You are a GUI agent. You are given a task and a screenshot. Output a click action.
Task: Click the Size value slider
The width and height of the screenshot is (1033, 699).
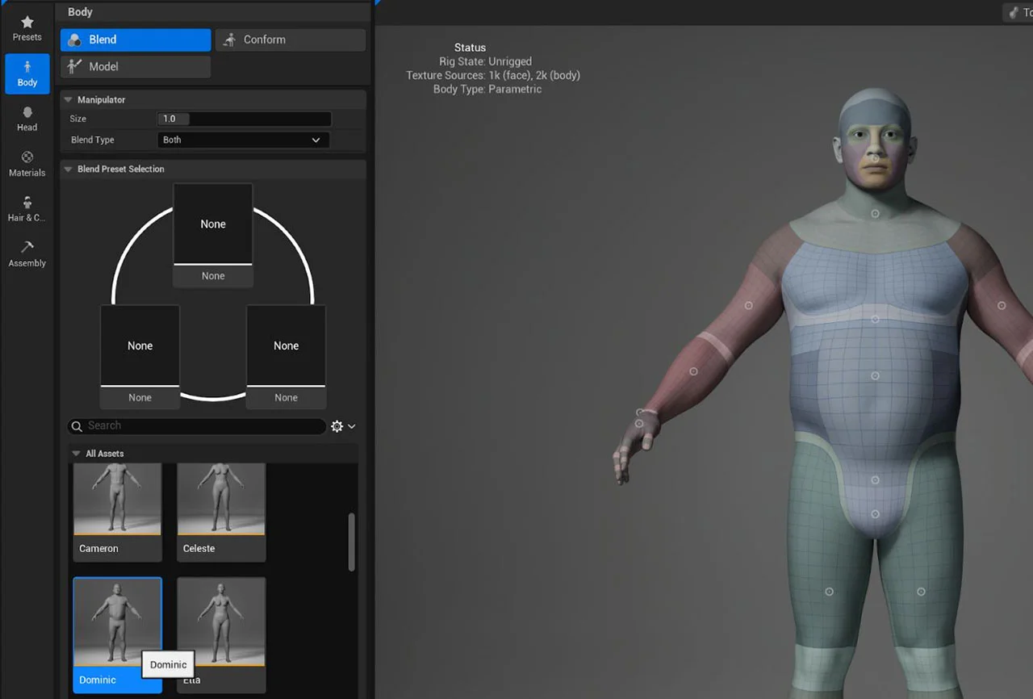tap(244, 119)
